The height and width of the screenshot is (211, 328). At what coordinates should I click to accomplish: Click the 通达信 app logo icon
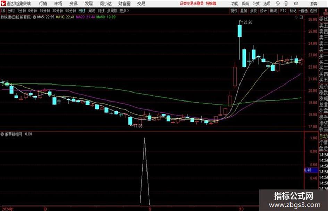[x=3, y=3]
